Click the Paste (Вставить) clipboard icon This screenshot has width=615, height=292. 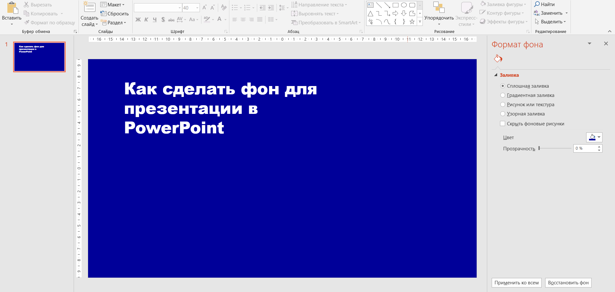click(12, 8)
